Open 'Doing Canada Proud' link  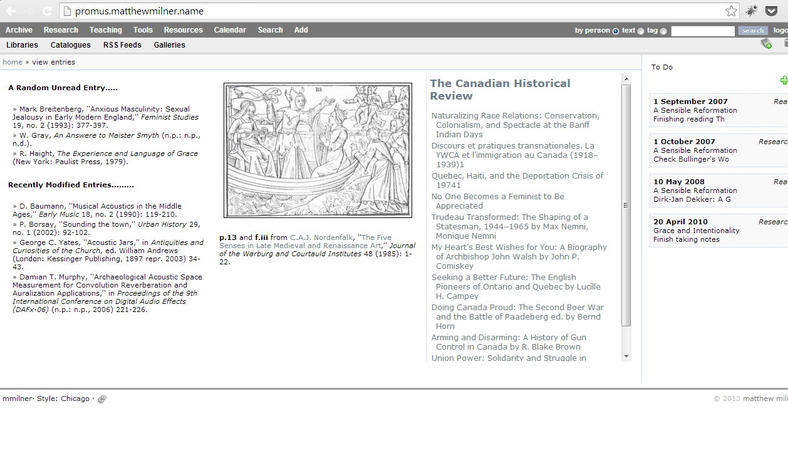[x=518, y=316]
